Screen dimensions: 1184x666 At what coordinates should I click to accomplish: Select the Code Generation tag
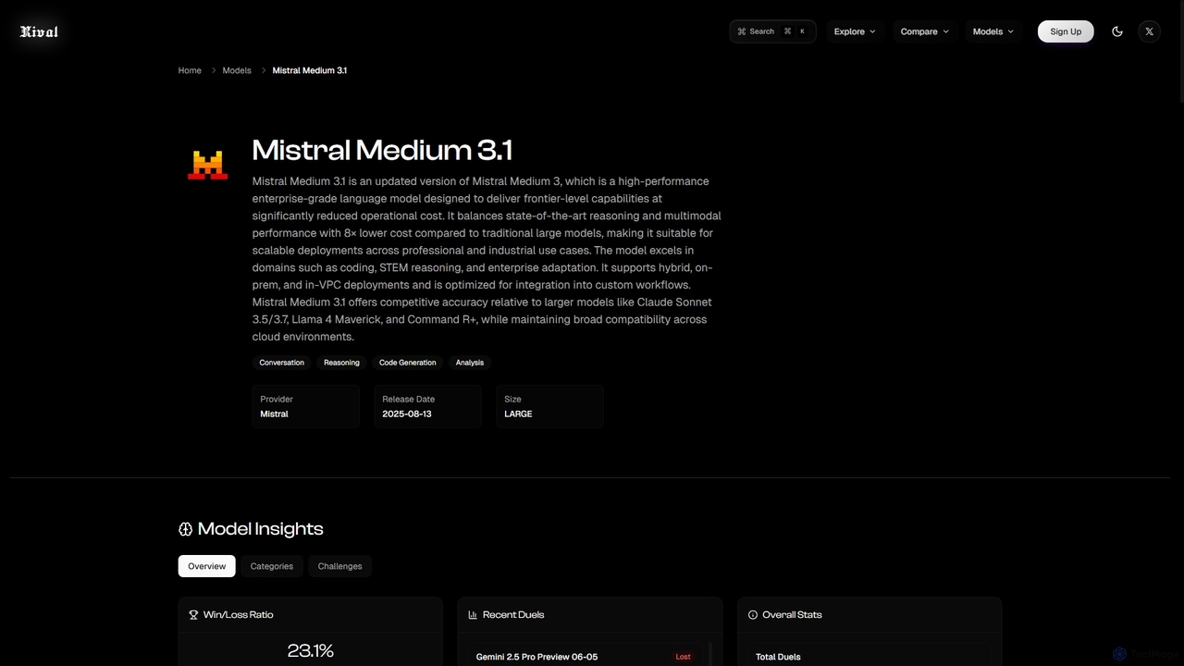(408, 363)
